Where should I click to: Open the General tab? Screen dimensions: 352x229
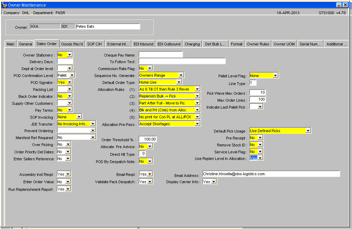[25, 44]
